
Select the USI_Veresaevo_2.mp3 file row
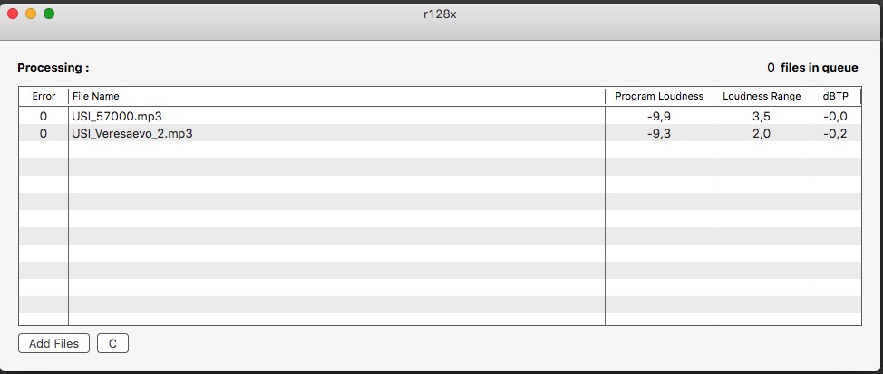132,133
